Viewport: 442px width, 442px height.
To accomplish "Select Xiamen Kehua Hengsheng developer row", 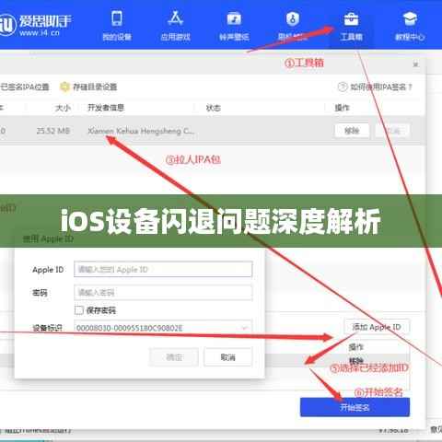I will pyautogui.click(x=141, y=131).
